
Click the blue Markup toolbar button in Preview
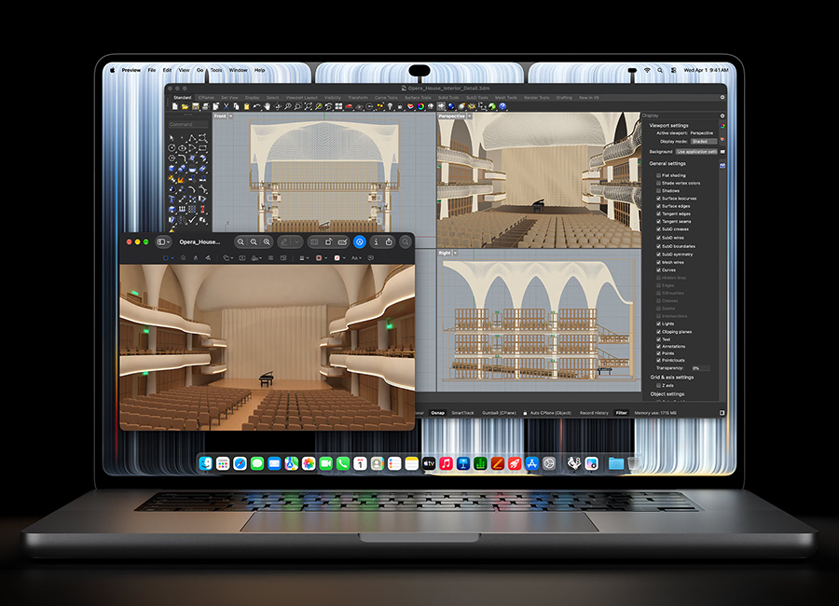click(360, 242)
